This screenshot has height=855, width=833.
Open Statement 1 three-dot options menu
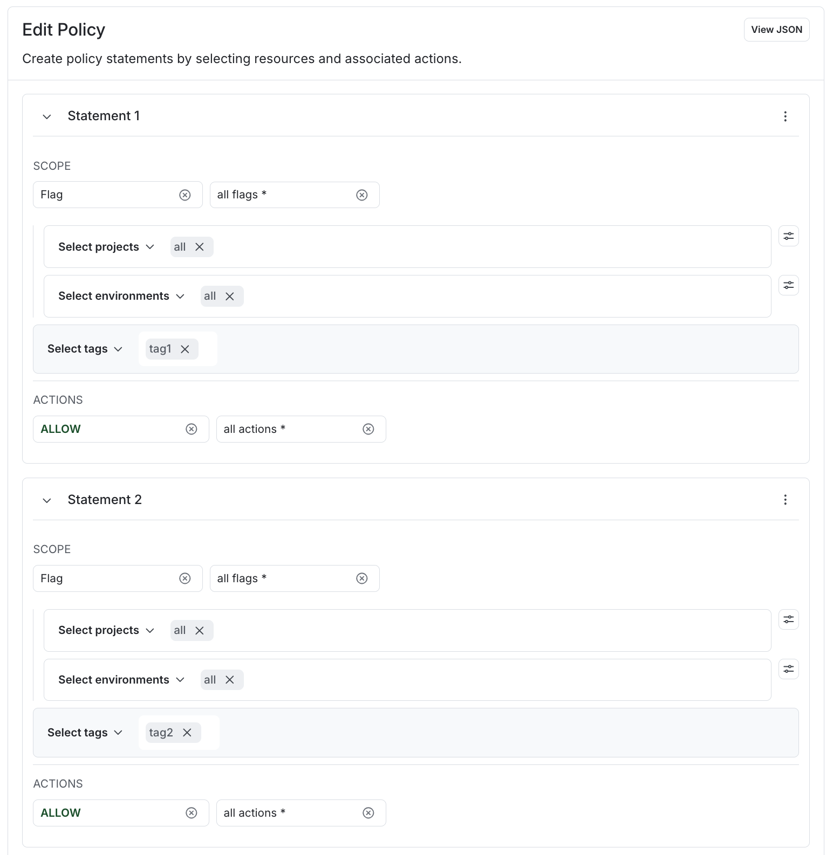pyautogui.click(x=785, y=116)
